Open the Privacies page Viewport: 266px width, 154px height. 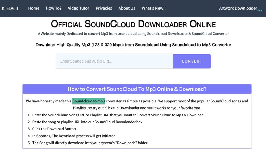coord(104,8)
